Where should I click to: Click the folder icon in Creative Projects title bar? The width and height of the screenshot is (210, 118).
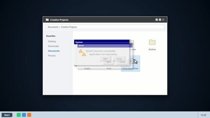coord(47,20)
